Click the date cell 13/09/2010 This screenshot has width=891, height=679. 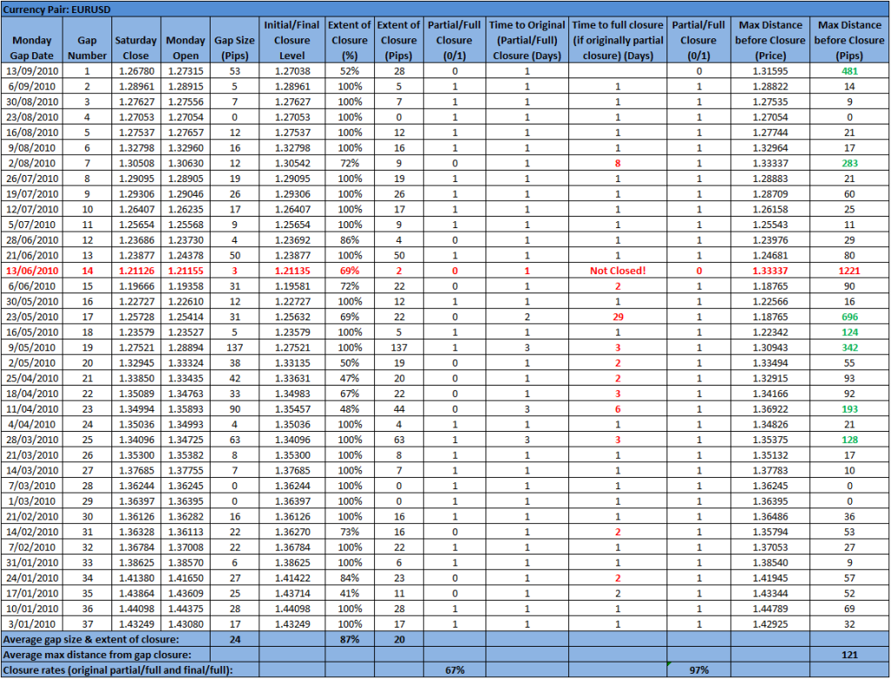[32, 71]
